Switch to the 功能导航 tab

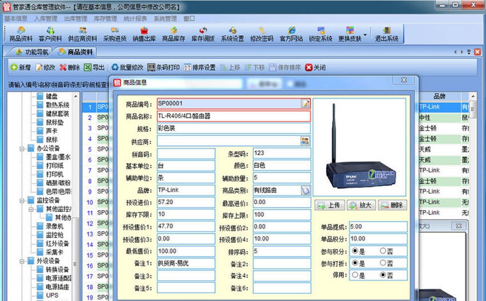(x=32, y=52)
